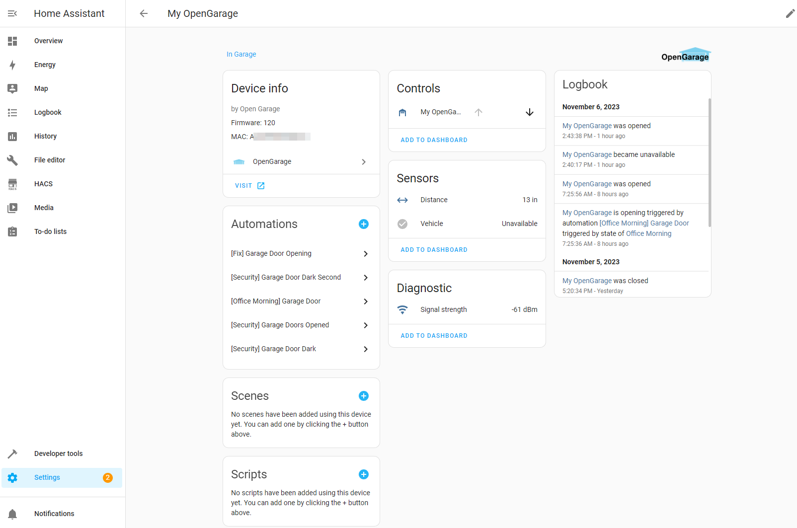Click the back arrow beside My OpenGarage
Viewport: 797px width, 528px height.
click(x=144, y=13)
